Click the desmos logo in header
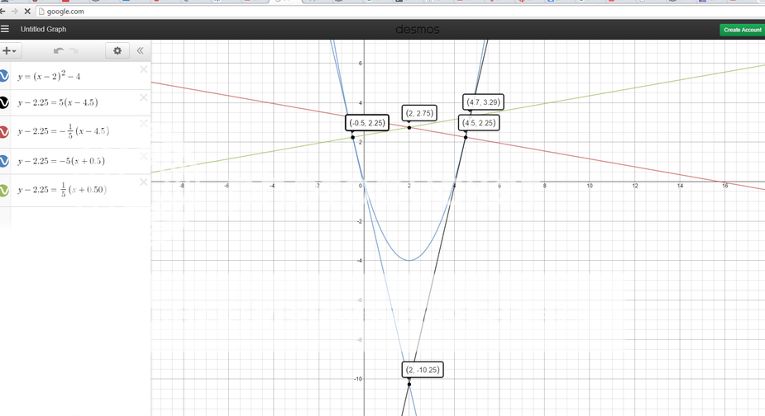This screenshot has height=416, width=765. (x=417, y=30)
